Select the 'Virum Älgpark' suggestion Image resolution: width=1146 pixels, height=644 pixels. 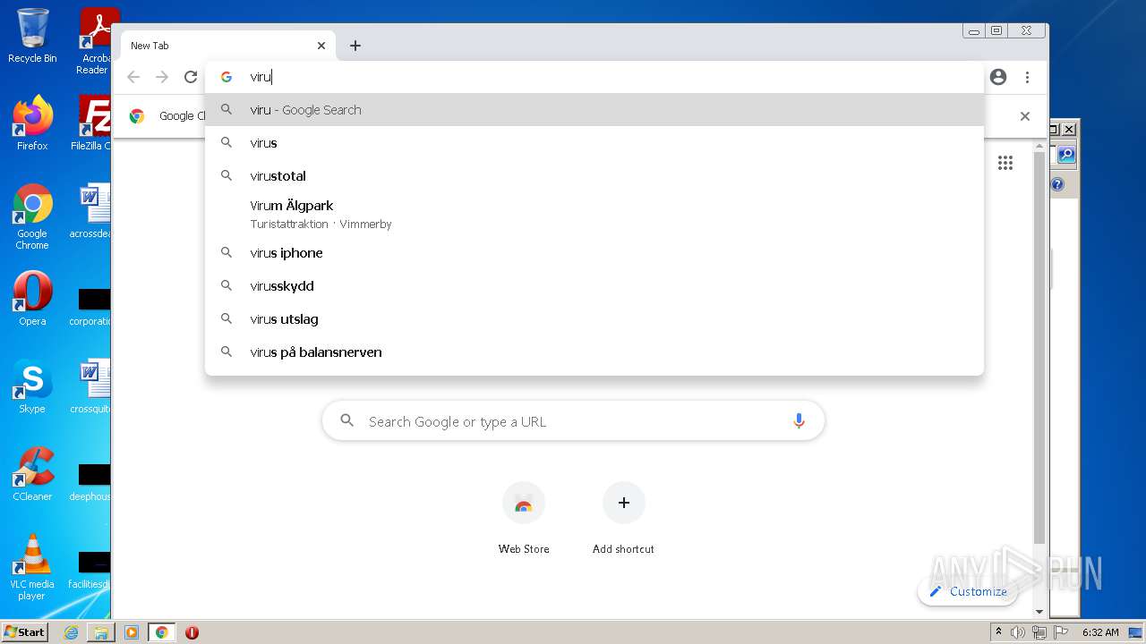594,214
